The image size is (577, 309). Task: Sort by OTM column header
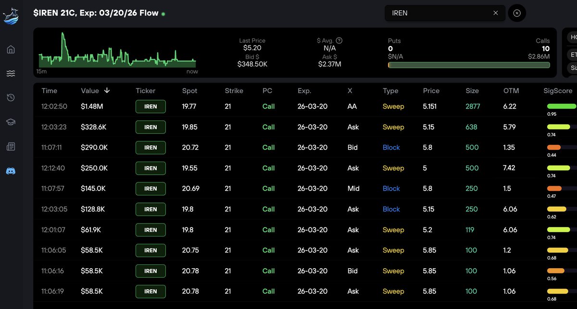click(x=511, y=91)
